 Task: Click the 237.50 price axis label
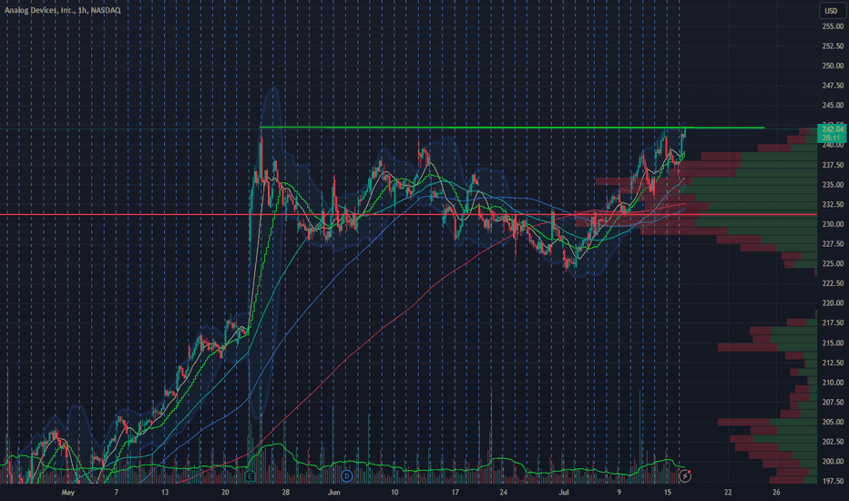(833, 165)
